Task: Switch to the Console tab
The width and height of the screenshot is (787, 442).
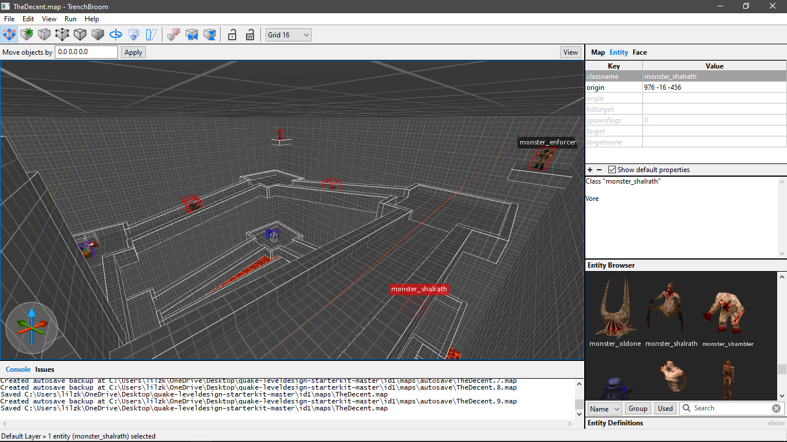Action: click(x=18, y=369)
